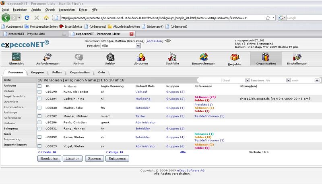Click the Löschen button
The image size is (322, 184).
72,159
